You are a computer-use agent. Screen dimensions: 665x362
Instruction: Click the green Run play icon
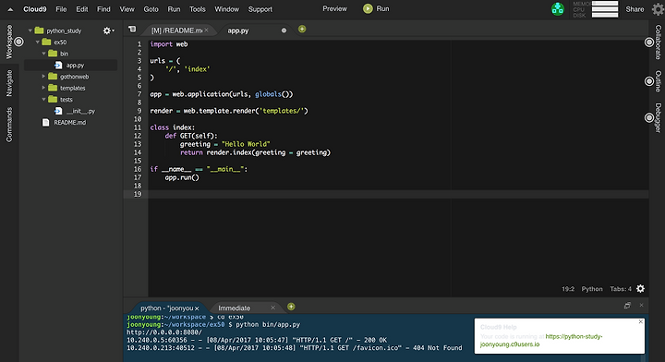pos(368,8)
